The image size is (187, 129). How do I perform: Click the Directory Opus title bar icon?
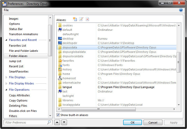tap(4, 4)
